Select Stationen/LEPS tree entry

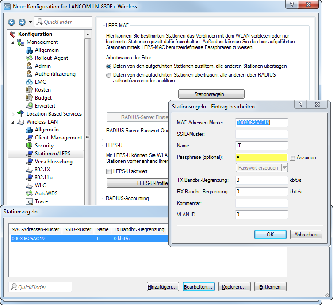pyautogui.click(x=52, y=154)
